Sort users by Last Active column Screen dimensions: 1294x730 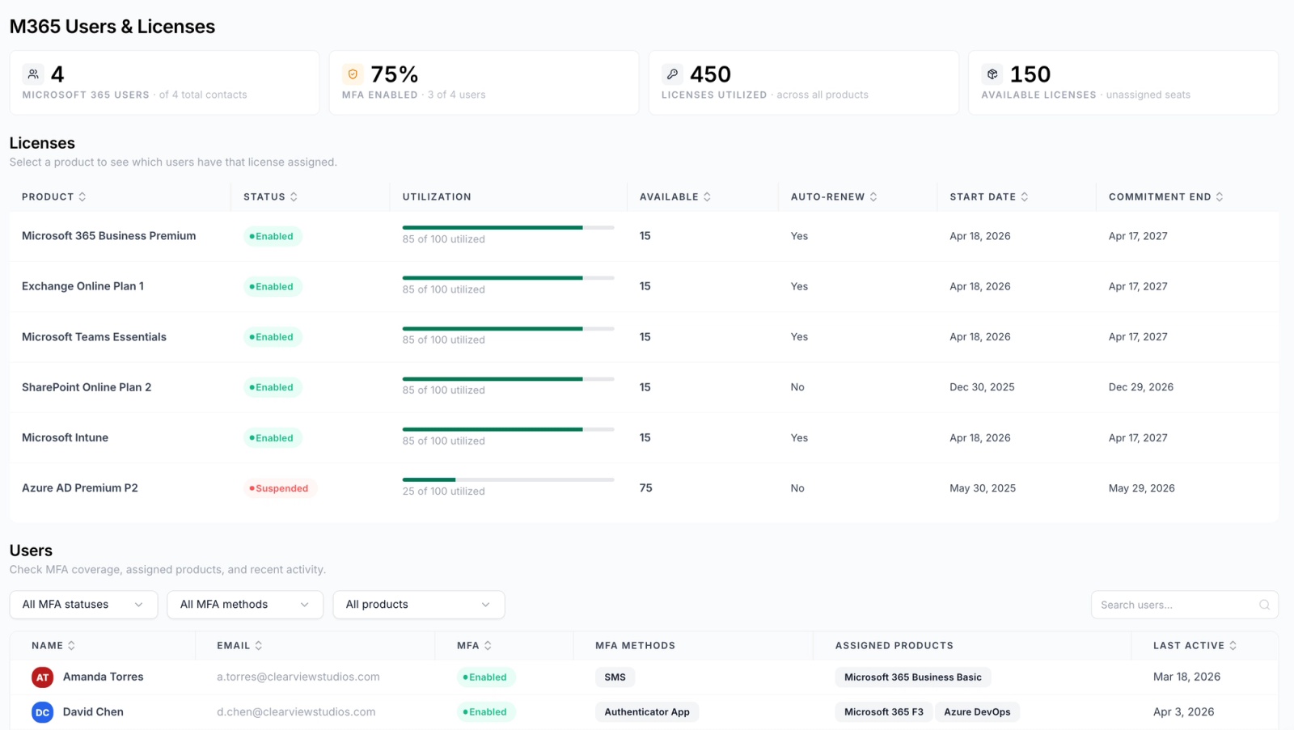(x=1195, y=645)
